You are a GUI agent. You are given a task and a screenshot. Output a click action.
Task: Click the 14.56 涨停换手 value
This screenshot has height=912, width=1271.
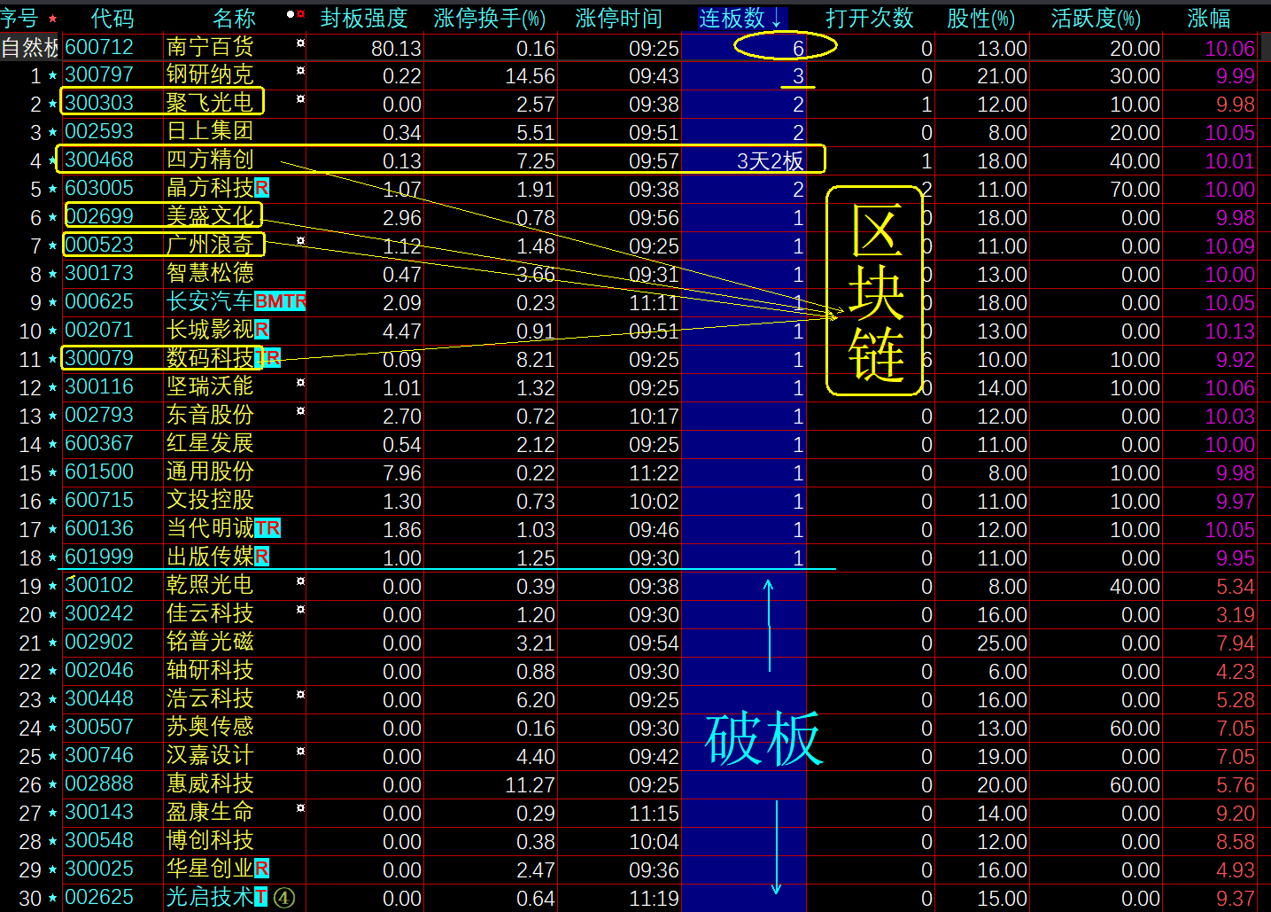[x=530, y=76]
